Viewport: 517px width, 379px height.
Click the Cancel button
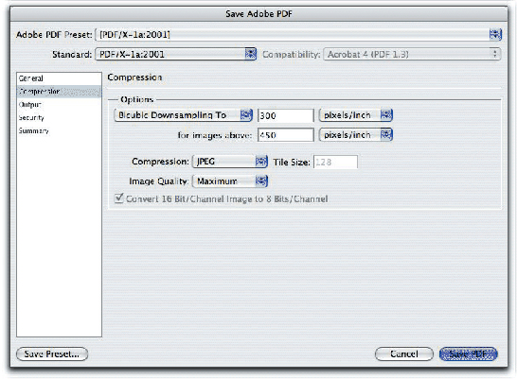tap(404, 354)
